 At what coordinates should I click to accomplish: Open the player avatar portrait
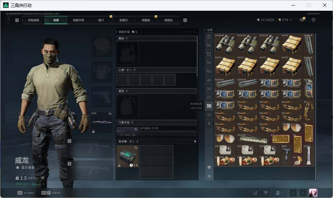click(x=313, y=193)
